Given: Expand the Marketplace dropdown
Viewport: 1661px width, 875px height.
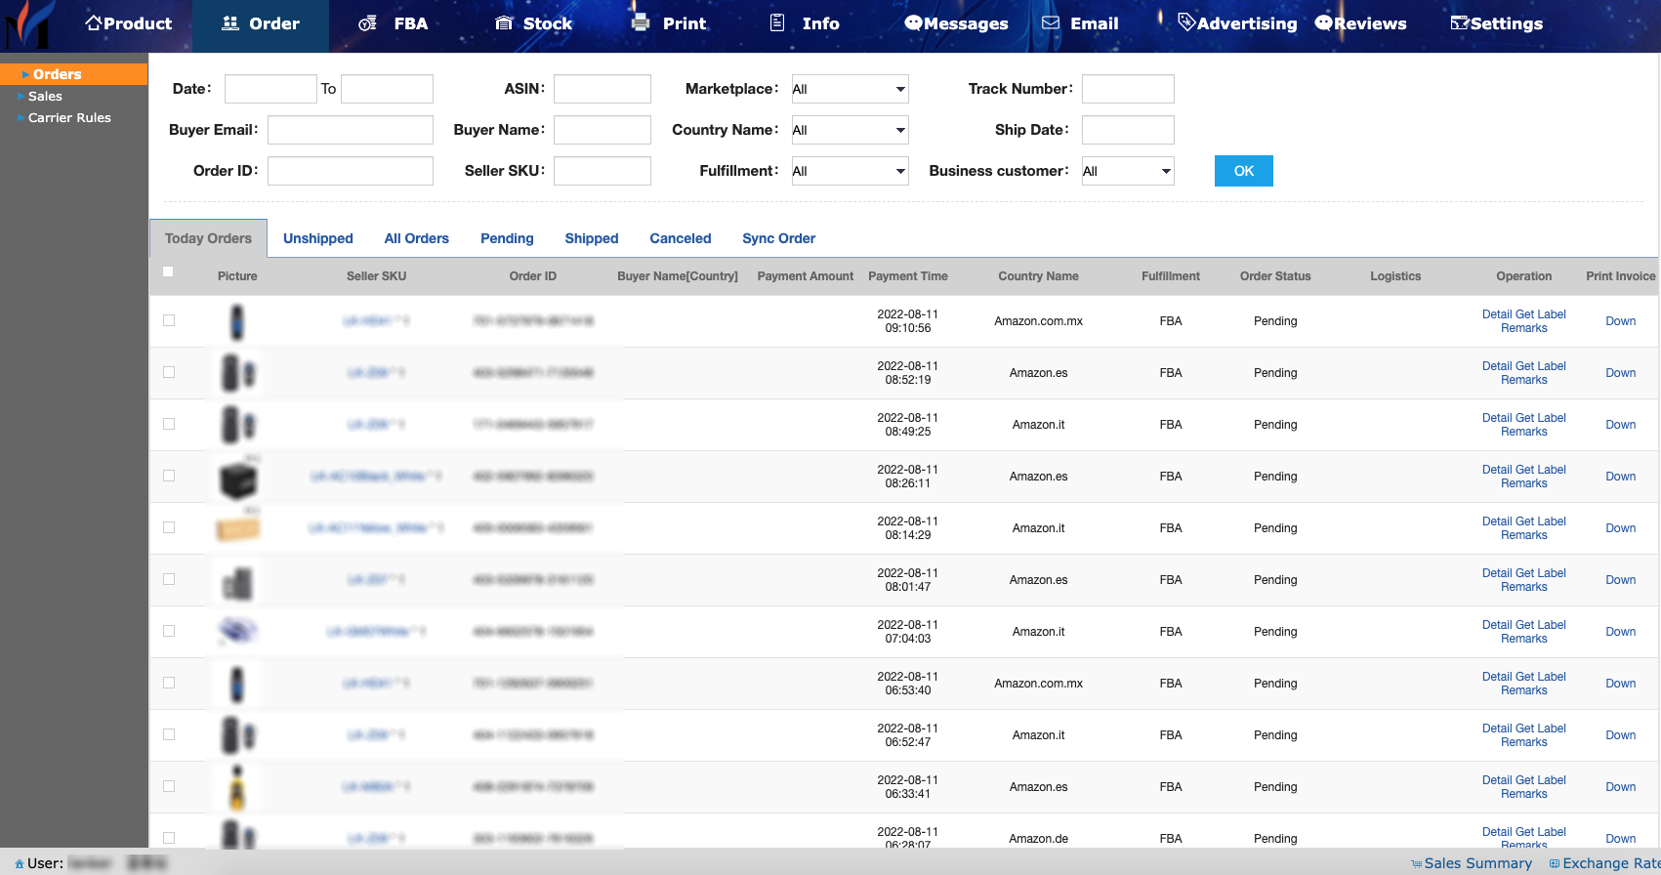Looking at the screenshot, I should pyautogui.click(x=850, y=89).
